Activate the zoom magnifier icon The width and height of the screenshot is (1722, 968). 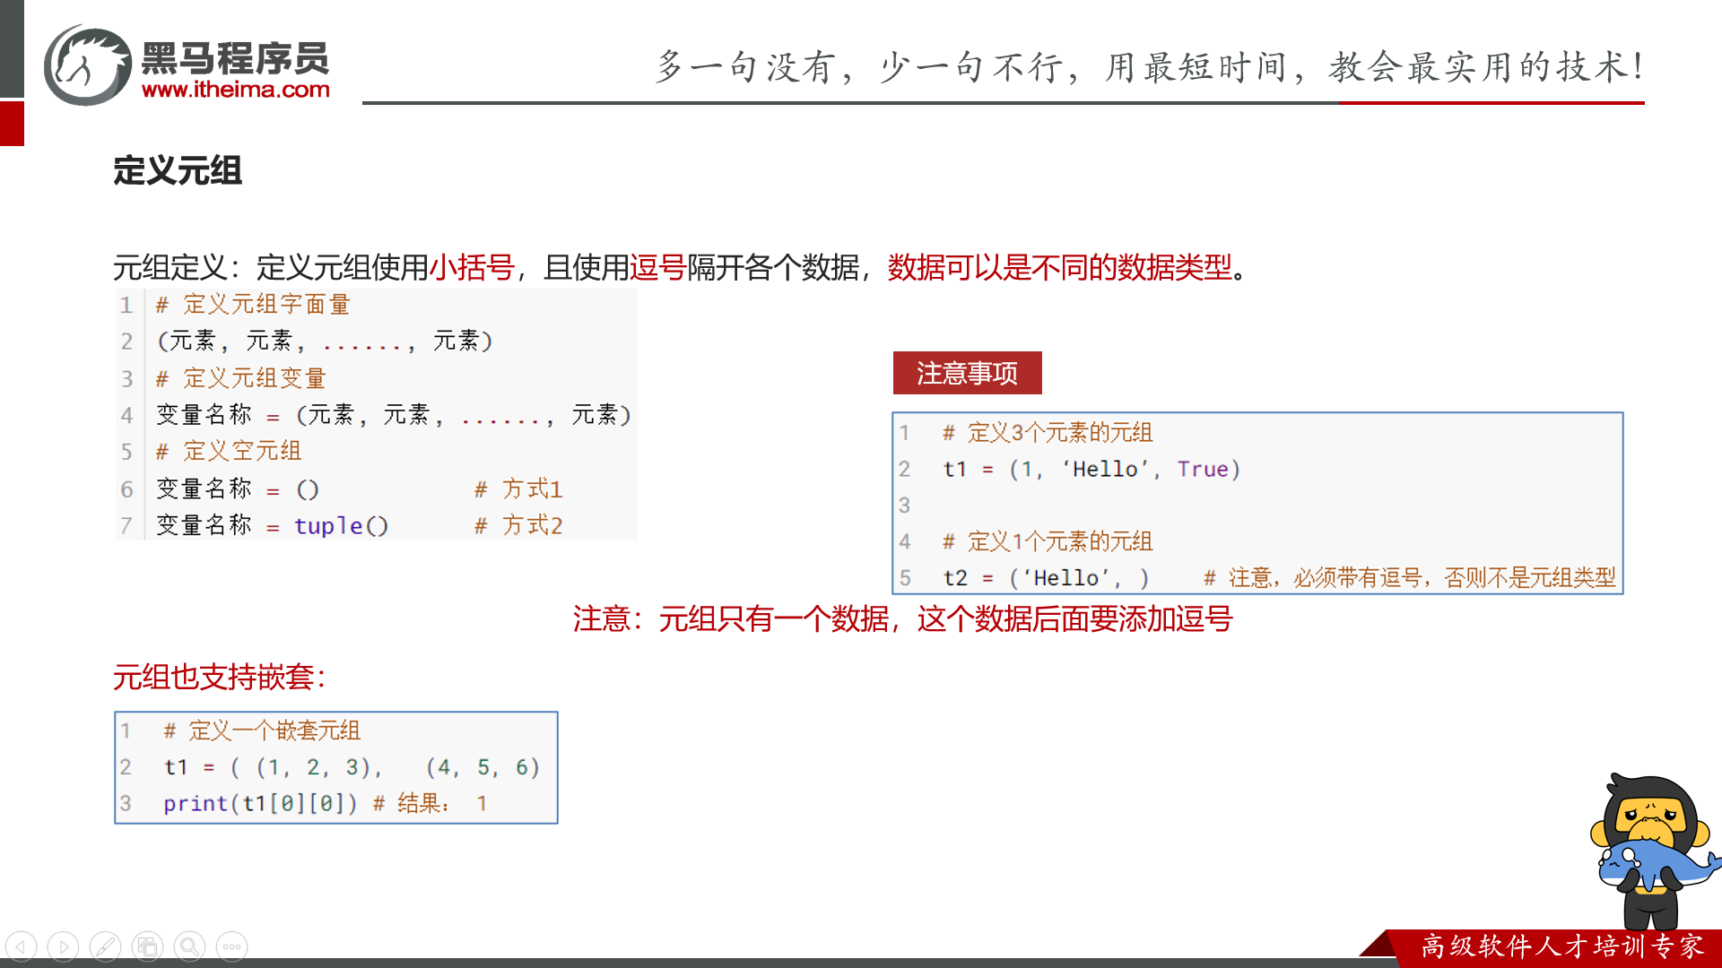189,946
